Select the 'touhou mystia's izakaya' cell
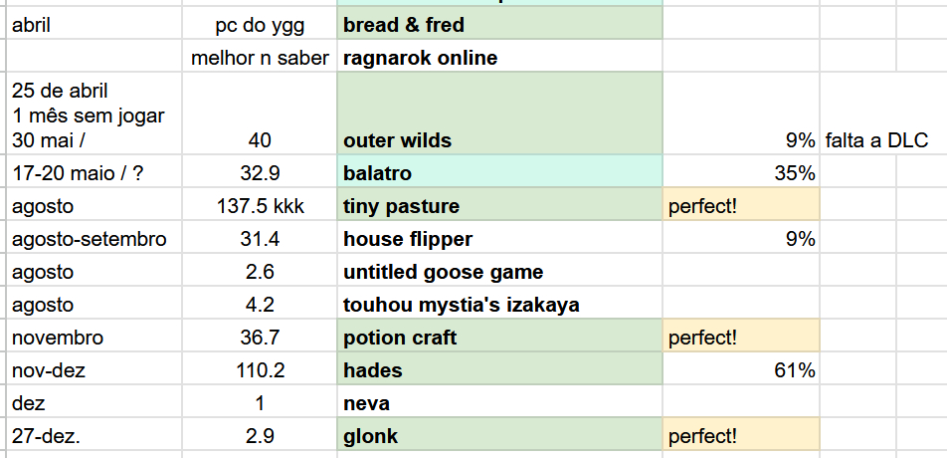This screenshot has width=947, height=458. click(499, 305)
